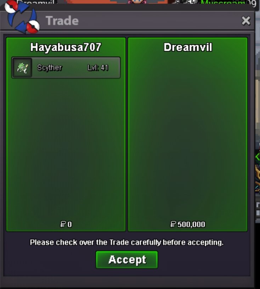Click the check Trade carefully warning text

(x=127, y=242)
